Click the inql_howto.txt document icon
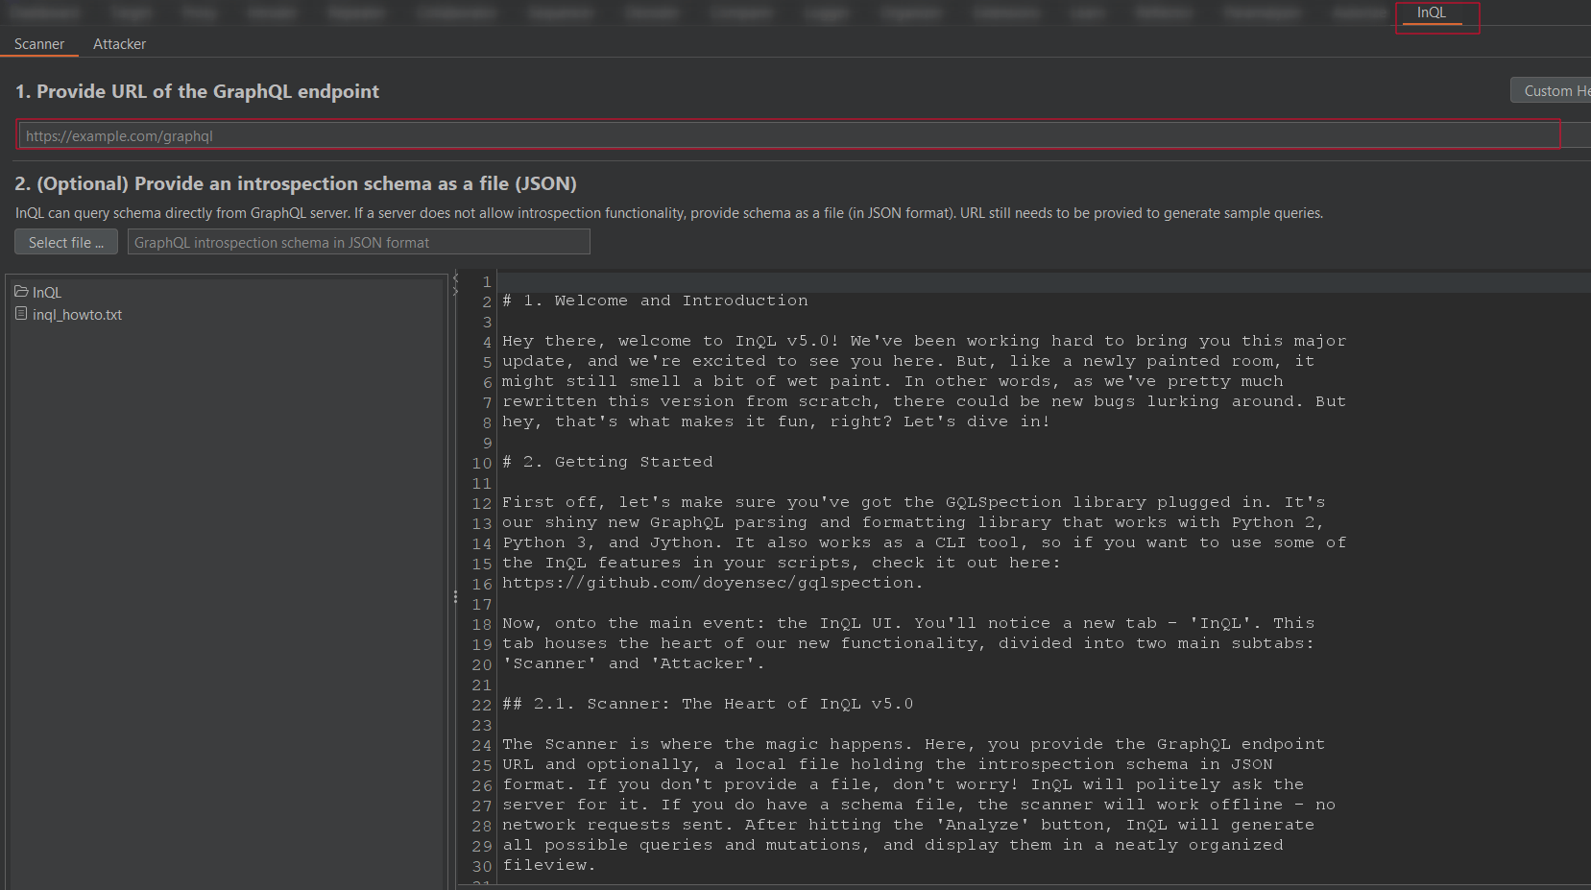The image size is (1591, 890). click(21, 314)
